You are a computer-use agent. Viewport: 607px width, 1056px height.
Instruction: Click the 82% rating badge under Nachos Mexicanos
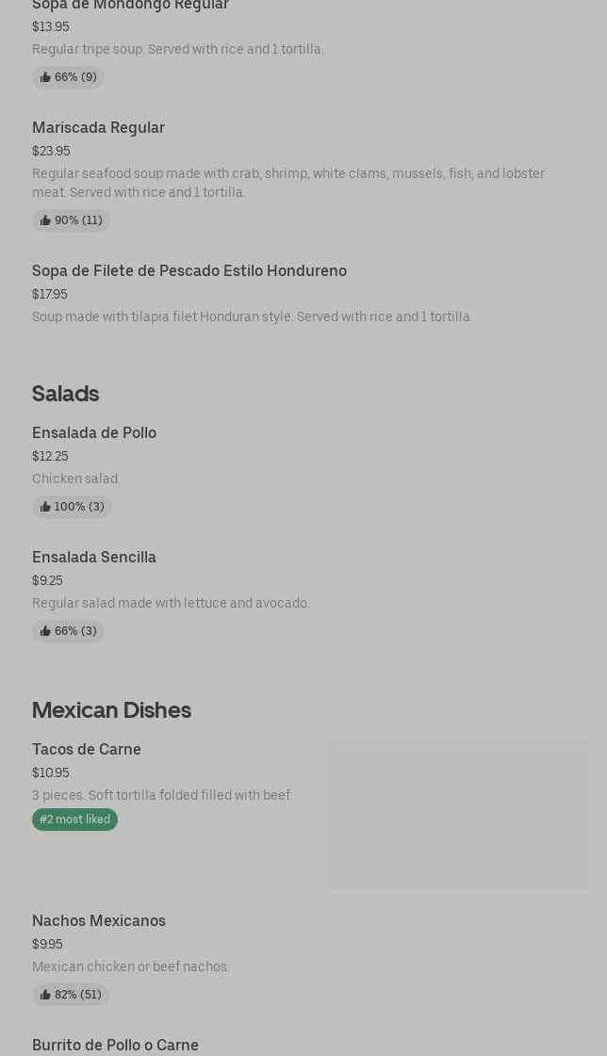pyautogui.click(x=71, y=995)
